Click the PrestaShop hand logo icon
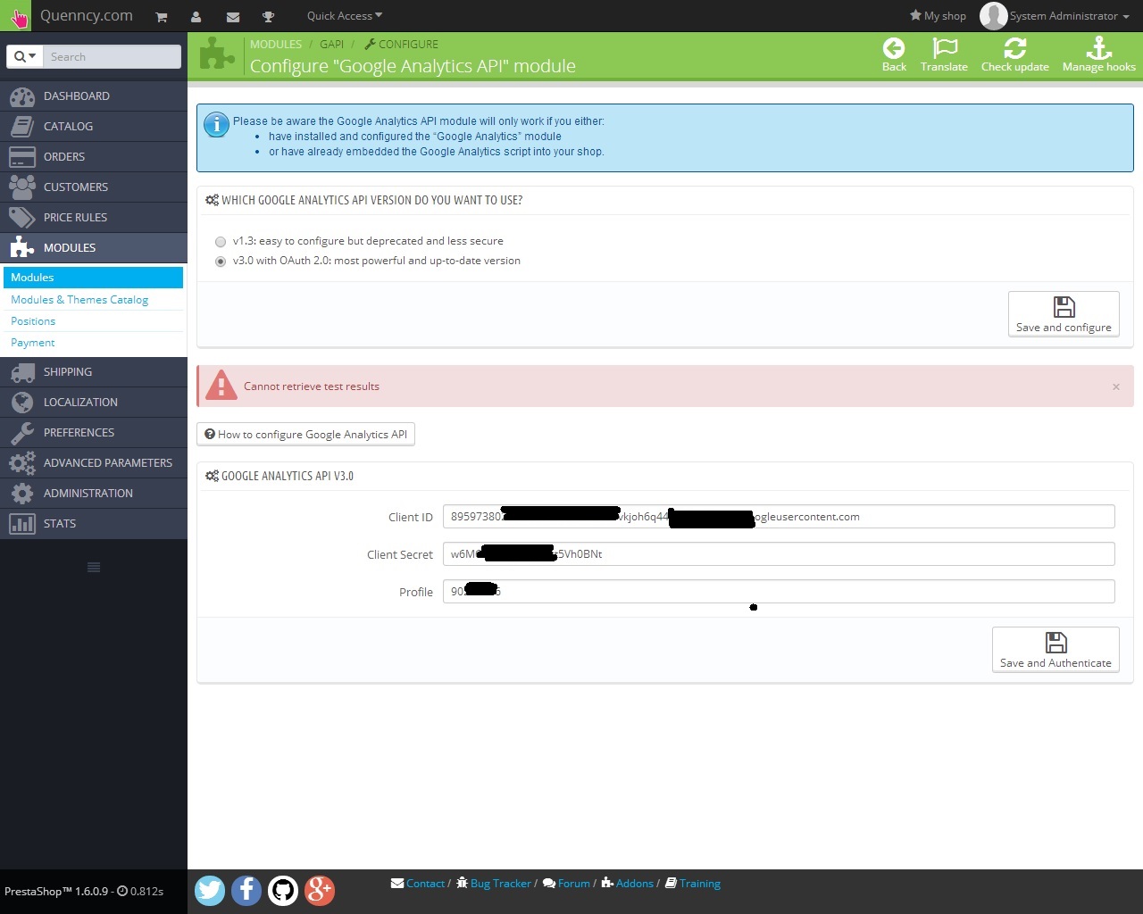 tap(17, 16)
